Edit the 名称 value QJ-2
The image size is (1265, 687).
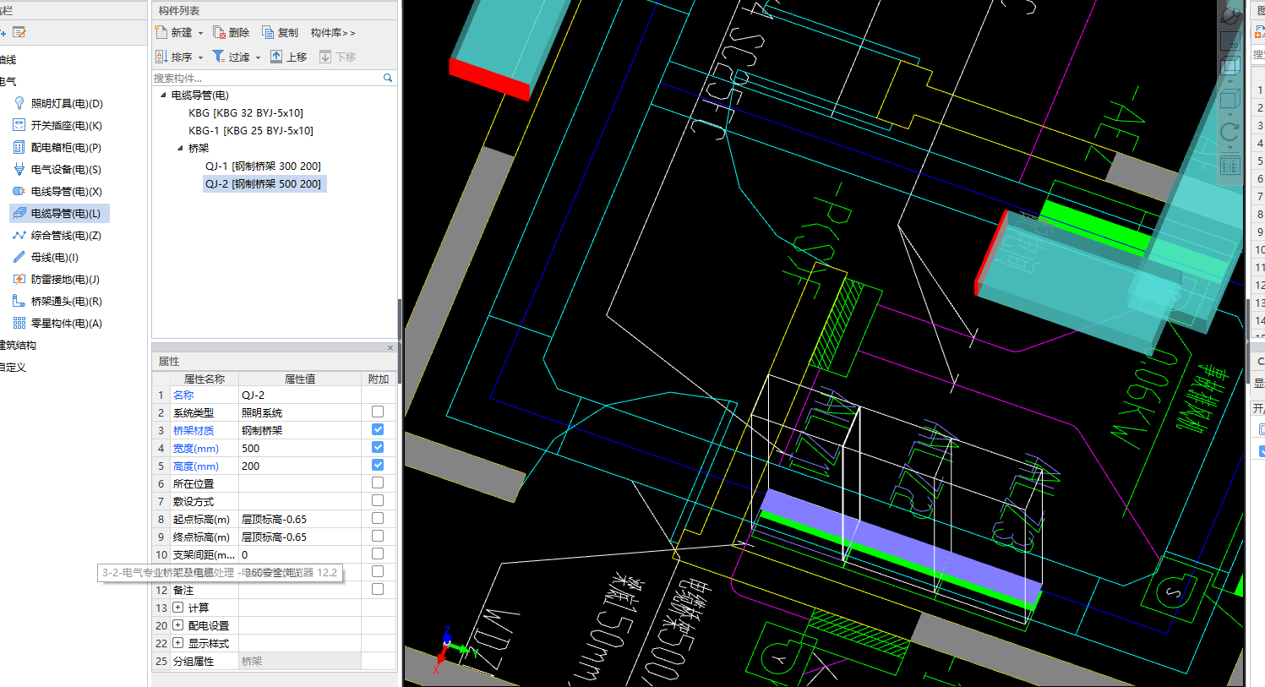(x=300, y=395)
